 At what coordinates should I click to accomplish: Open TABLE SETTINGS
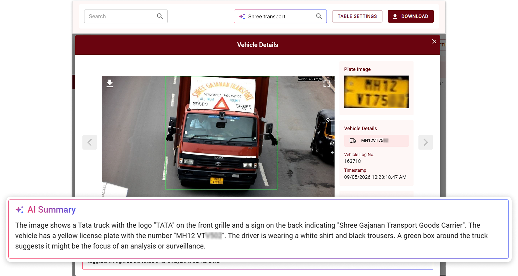(x=357, y=16)
